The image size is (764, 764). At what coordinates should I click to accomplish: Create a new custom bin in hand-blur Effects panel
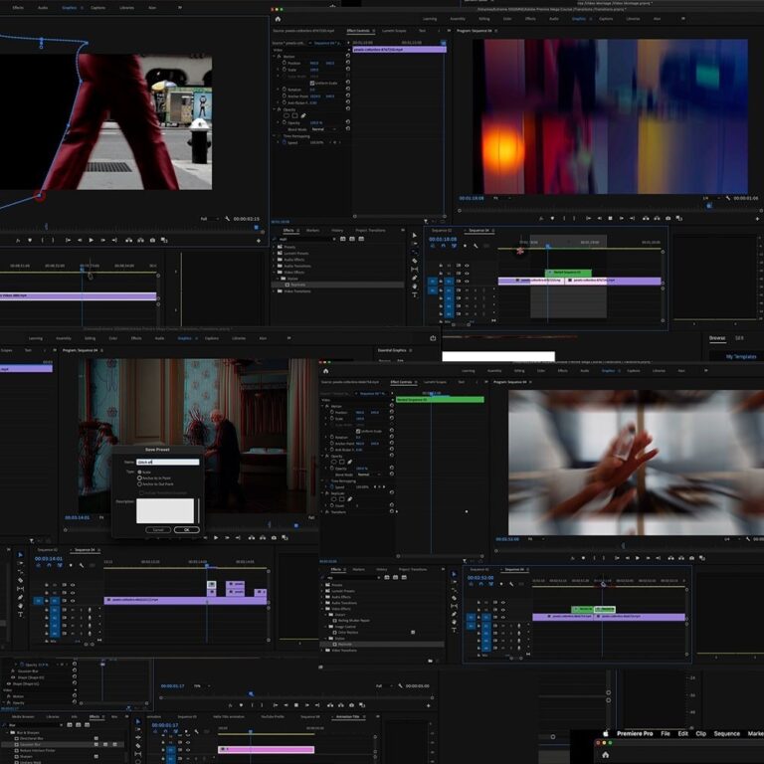click(430, 662)
